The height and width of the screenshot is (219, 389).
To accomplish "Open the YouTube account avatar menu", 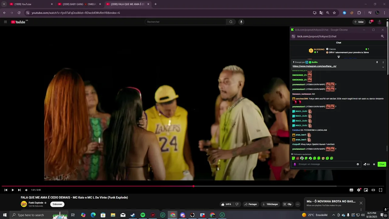I will (379, 22).
